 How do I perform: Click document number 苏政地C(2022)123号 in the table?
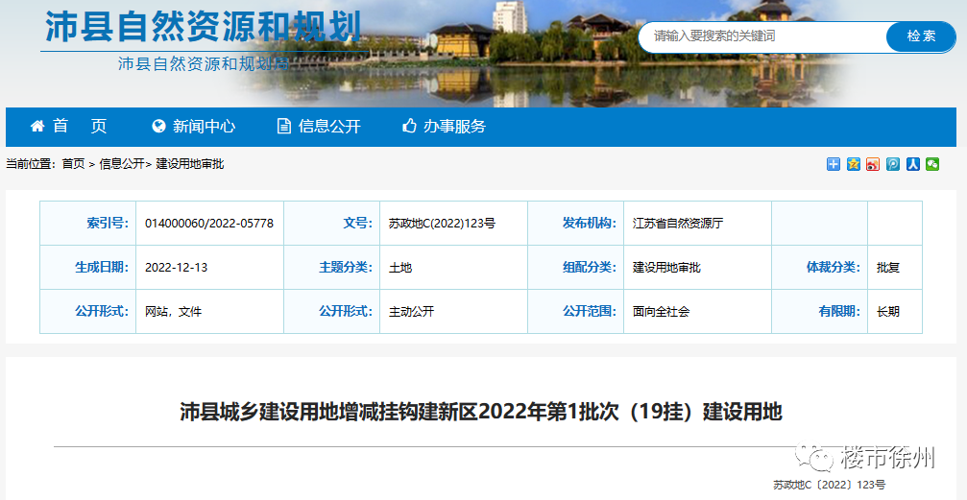coord(442,224)
